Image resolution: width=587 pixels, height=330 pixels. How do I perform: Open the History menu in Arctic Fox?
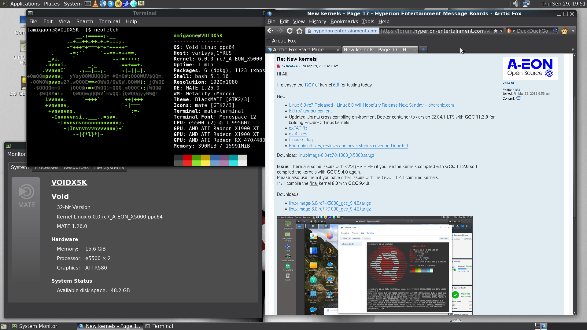tap(317, 21)
